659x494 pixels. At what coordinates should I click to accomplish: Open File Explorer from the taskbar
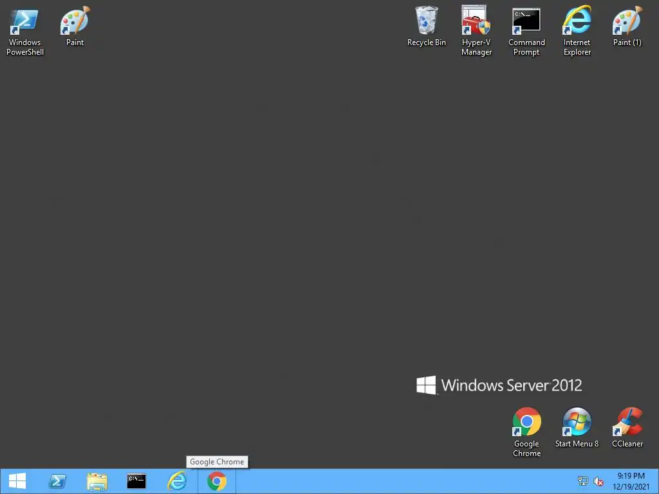(97, 481)
